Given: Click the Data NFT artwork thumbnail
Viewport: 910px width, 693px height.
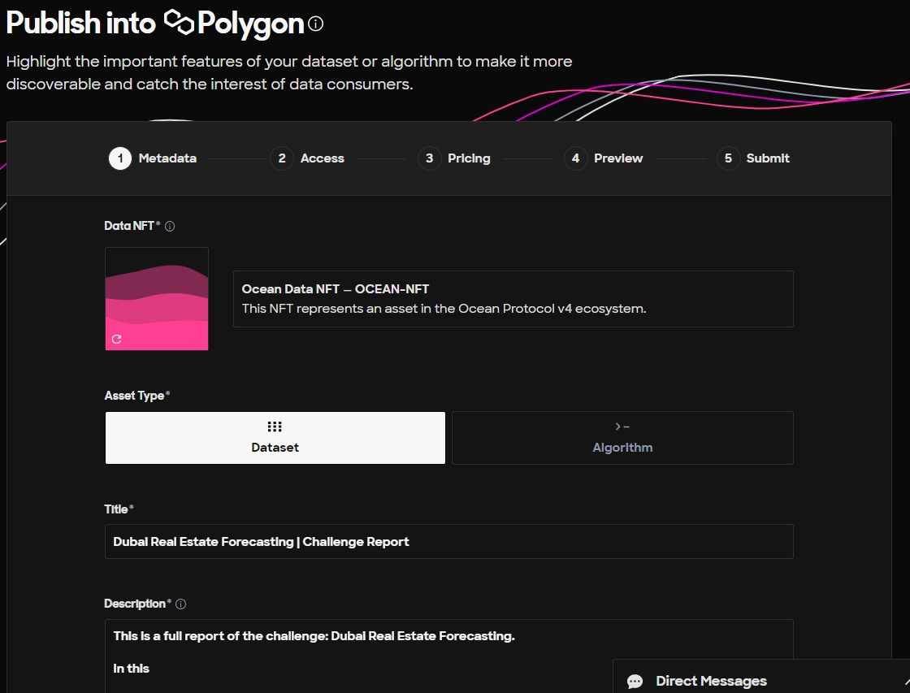Looking at the screenshot, I should coord(157,299).
